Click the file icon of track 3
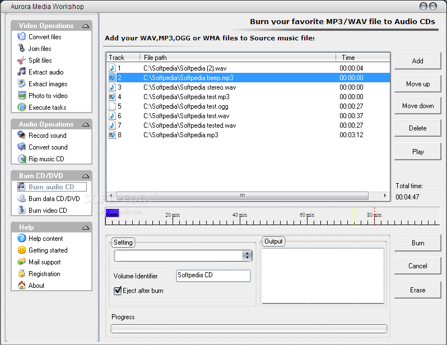The width and height of the screenshot is (447, 345). tap(113, 87)
